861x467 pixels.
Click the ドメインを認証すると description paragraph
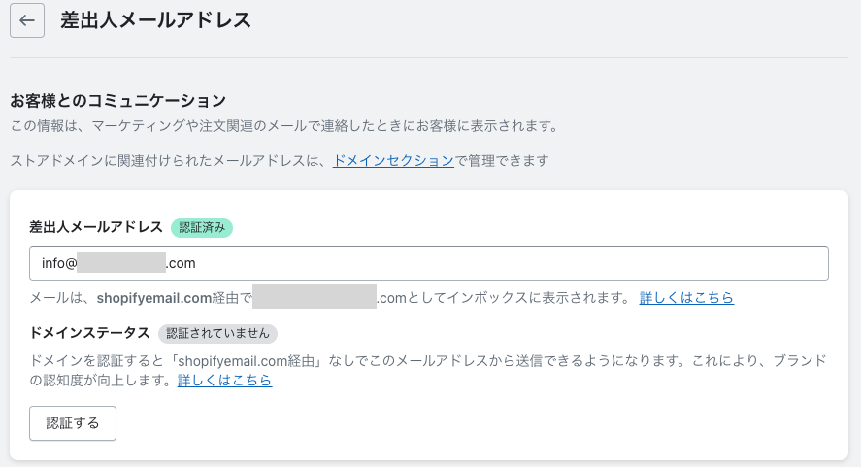[x=428, y=370]
